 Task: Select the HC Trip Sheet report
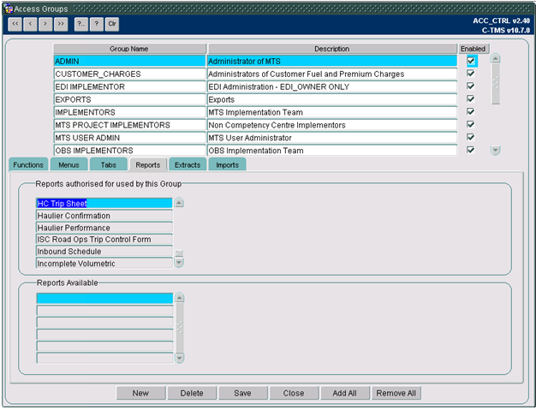click(104, 204)
